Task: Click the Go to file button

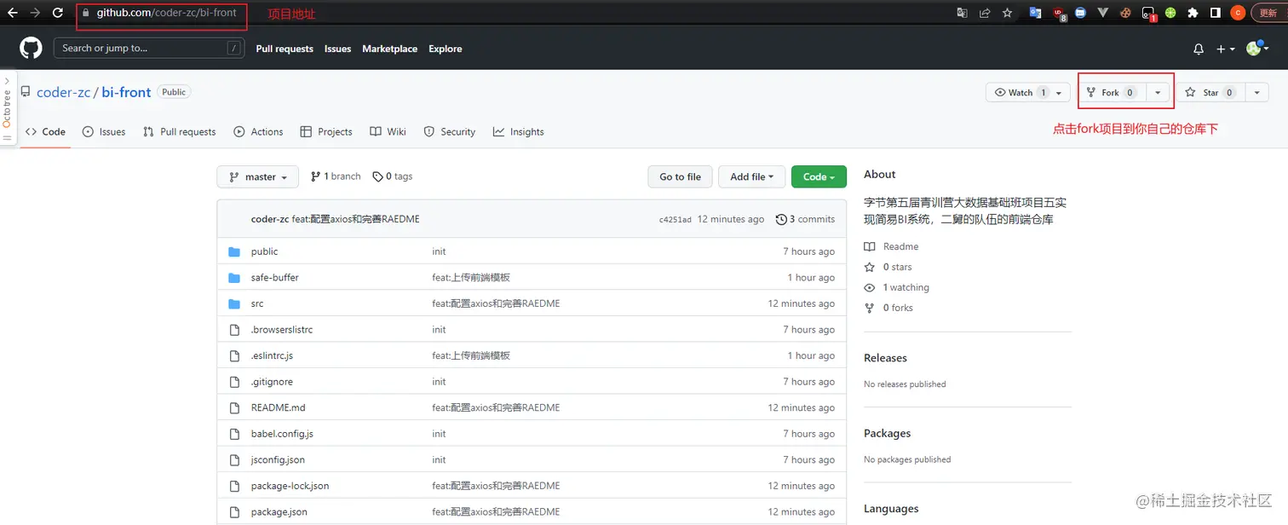Action: [680, 176]
